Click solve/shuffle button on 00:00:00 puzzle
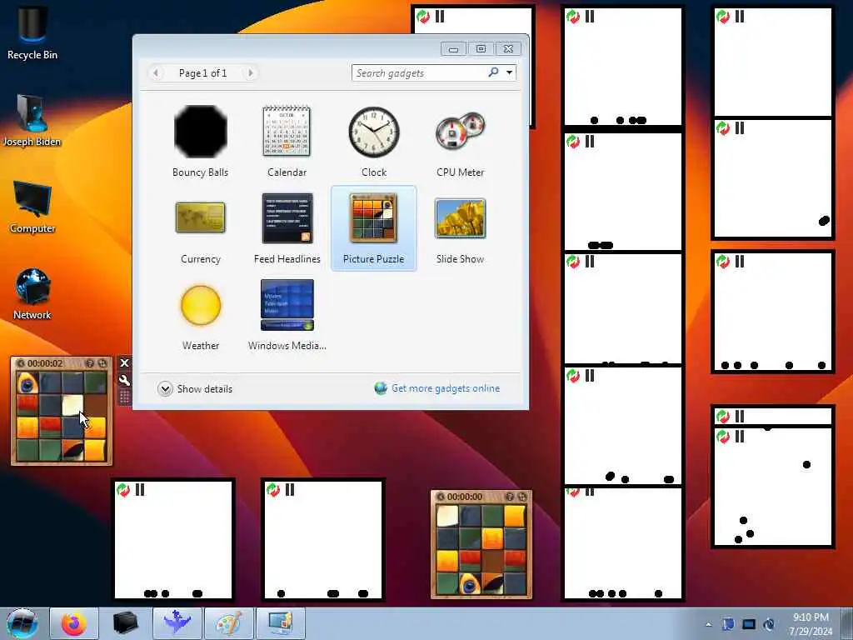Screen dimensions: 853x640 (x=522, y=497)
